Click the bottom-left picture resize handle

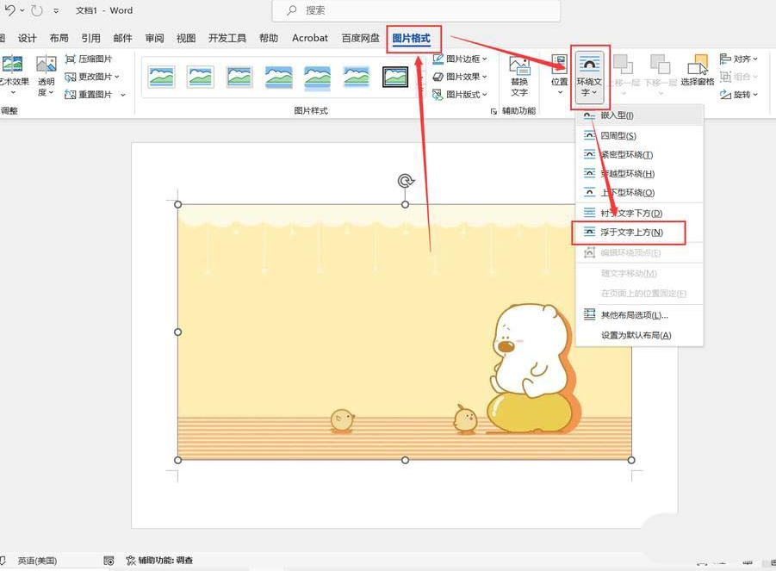tap(178, 460)
